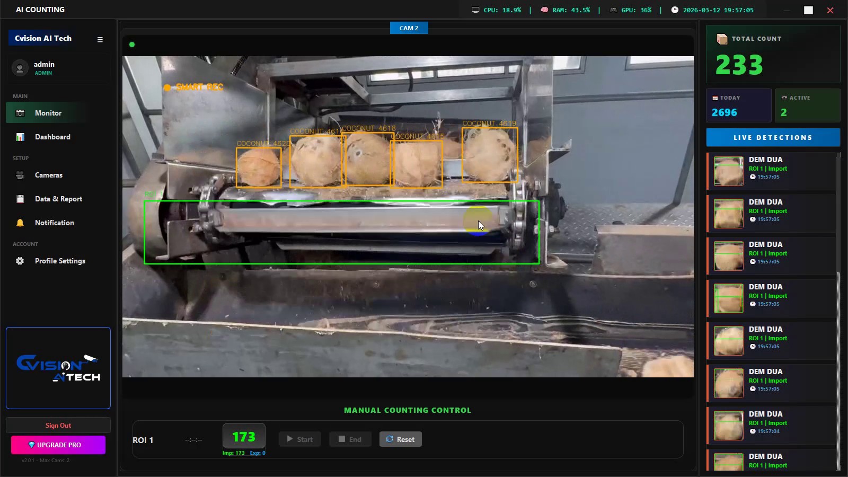
Task: Click the live detections list scrollbar
Action: point(838,312)
